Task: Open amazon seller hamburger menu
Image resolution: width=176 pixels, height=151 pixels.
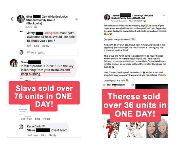Action: [104, 85]
